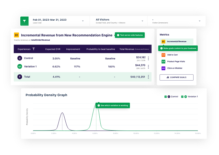Uncheck the Variation 1 checkbox in graph legend

tap(182, 97)
